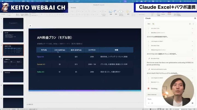Viewport: 197px width, 110px height.
Task: Expand the "Set slide 4 title" step
Action: (170, 59)
